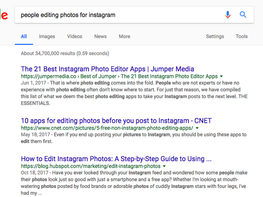Click the blog.hubspot.com green URL text
Screen dimensions: 263x197
pos(91,166)
